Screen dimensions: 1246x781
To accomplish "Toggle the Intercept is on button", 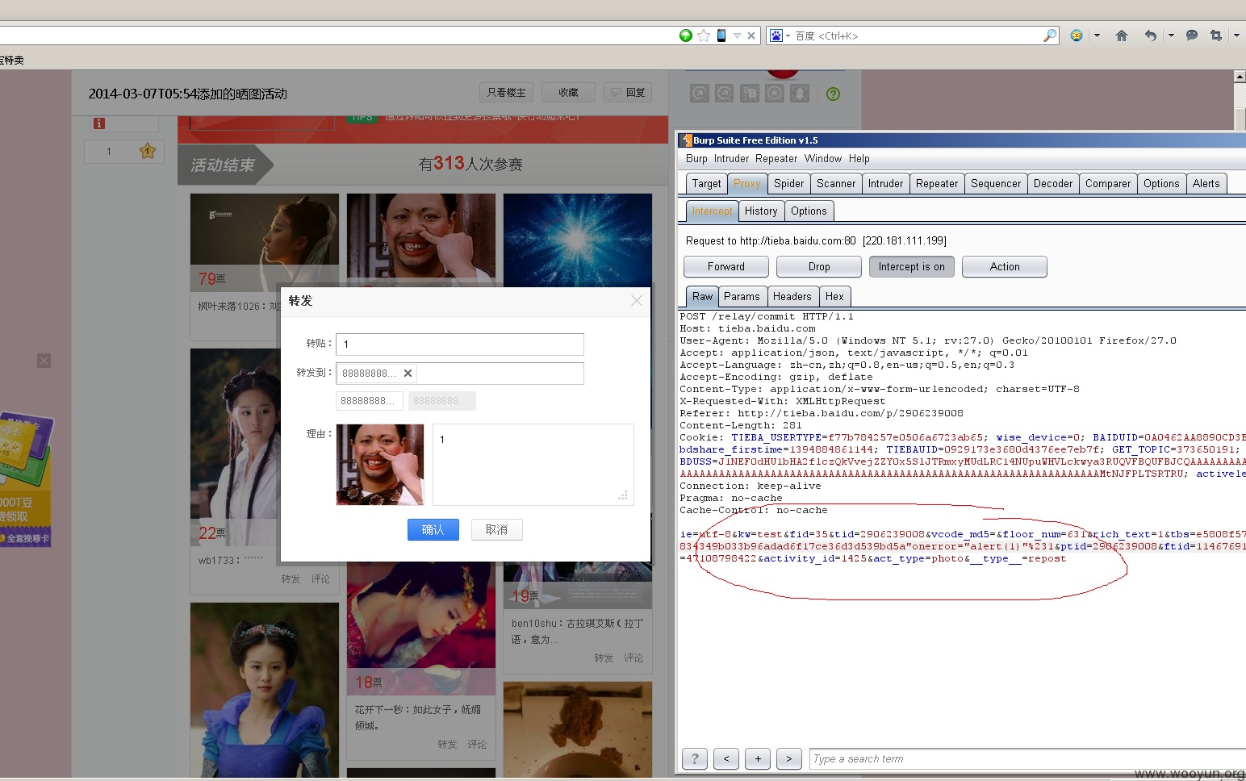I will tap(912, 267).
